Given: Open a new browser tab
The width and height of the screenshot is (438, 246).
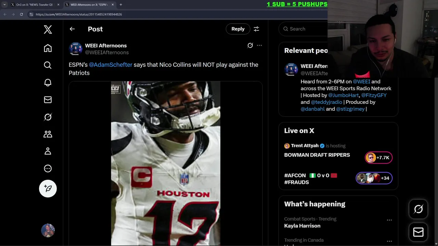Looking at the screenshot, I should [x=121, y=5].
